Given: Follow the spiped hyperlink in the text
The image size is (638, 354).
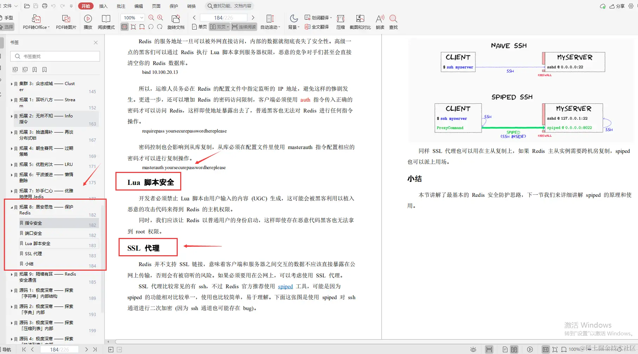Looking at the screenshot, I should click(x=285, y=287).
